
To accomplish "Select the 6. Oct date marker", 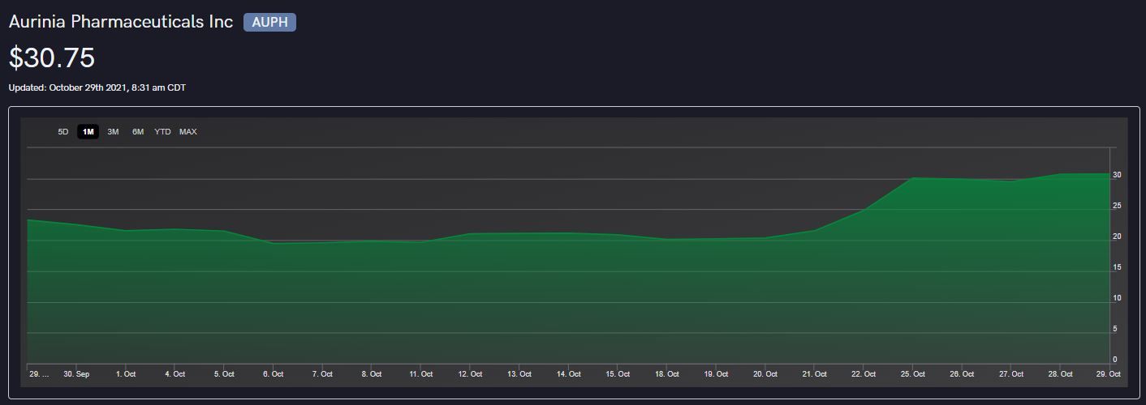I will click(274, 374).
